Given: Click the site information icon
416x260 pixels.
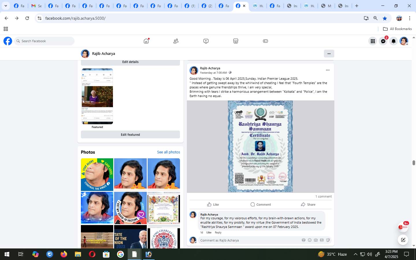Looking at the screenshot, I should tap(40, 18).
